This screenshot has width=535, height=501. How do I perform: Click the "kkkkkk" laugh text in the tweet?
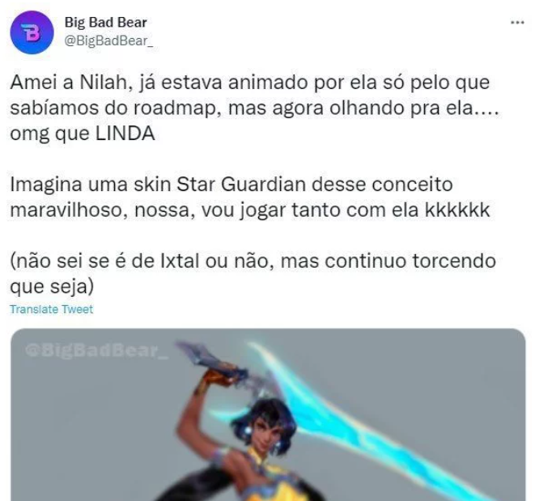[457, 210]
